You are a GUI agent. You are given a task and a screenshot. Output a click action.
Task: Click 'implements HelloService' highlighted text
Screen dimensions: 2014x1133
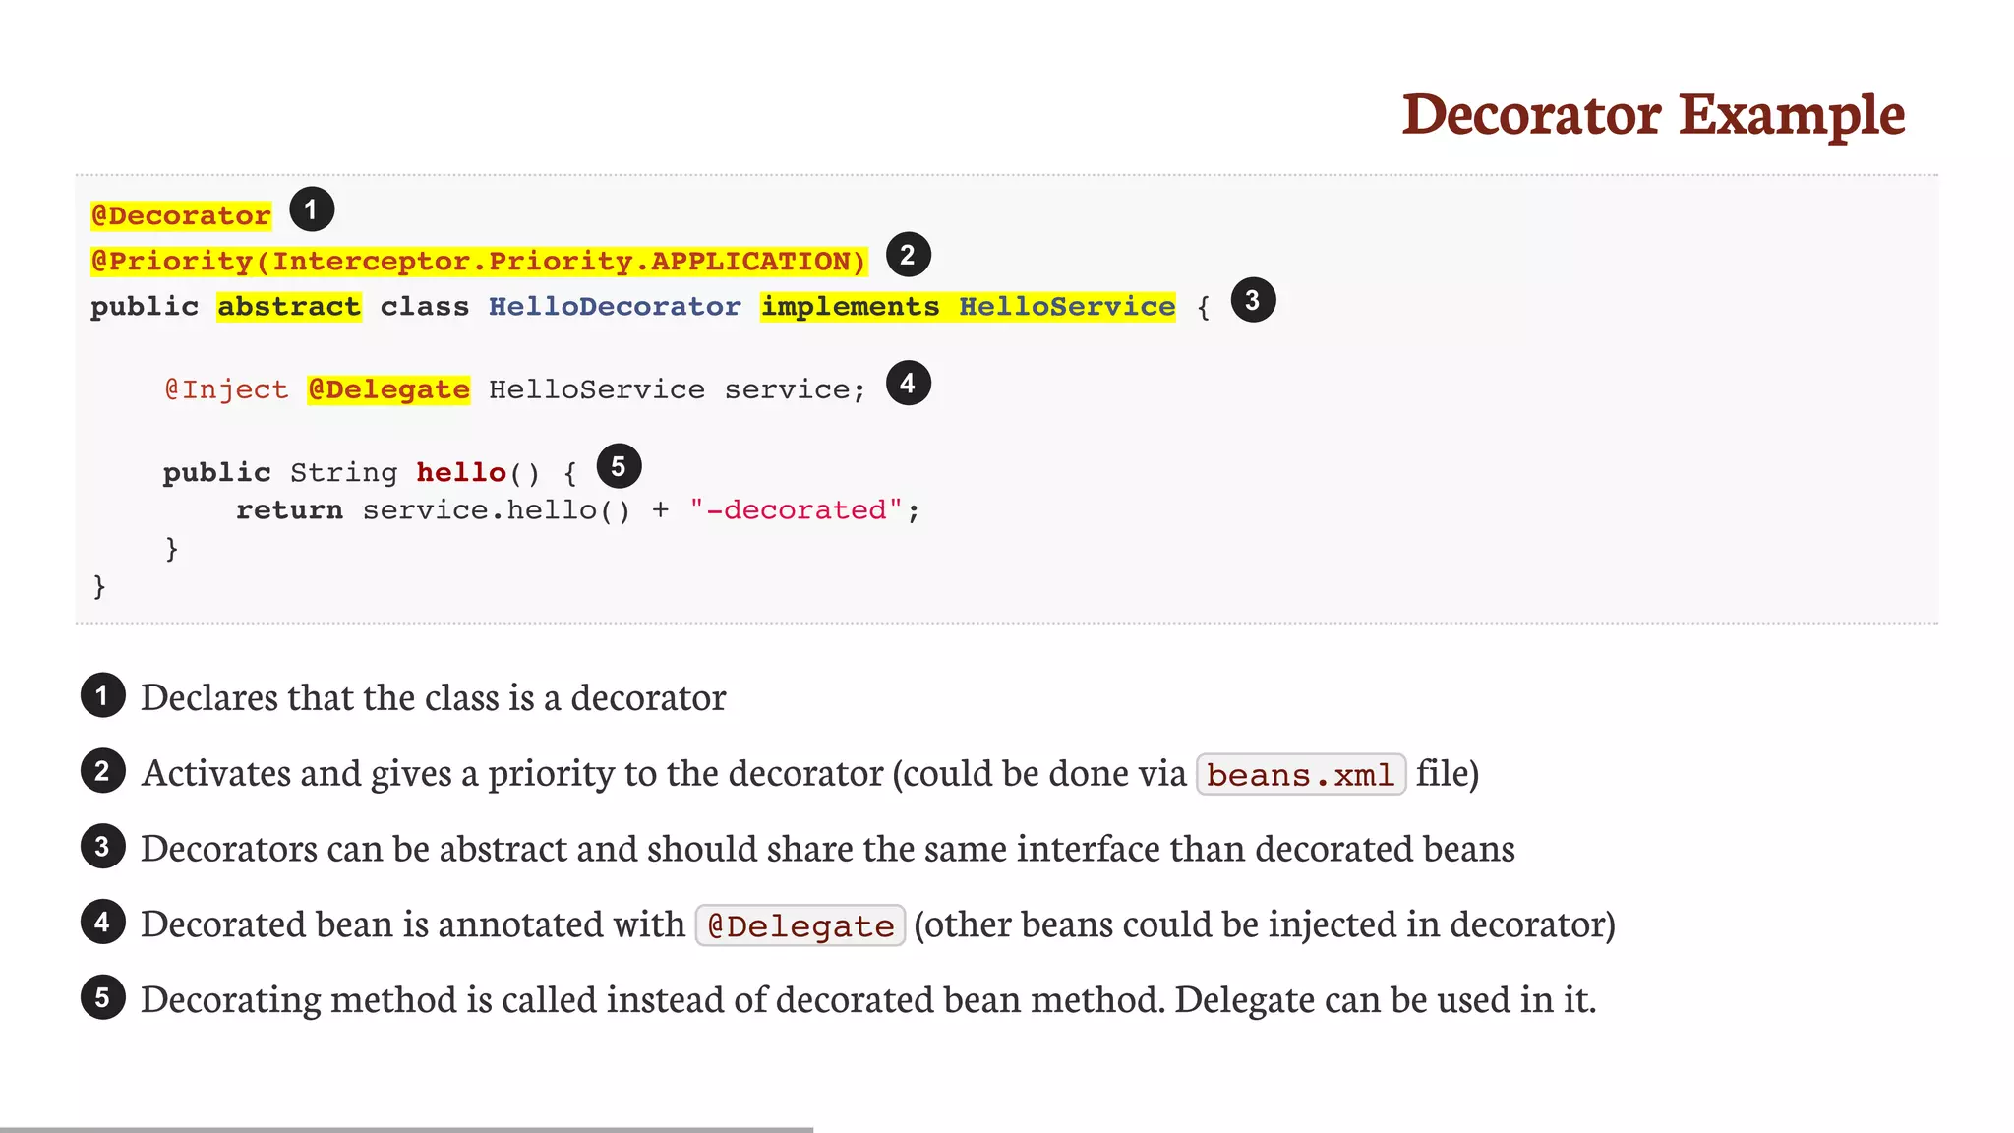pyautogui.click(x=968, y=307)
